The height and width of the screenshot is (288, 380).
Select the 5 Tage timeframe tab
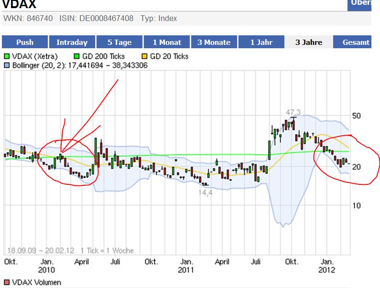[x=119, y=42]
